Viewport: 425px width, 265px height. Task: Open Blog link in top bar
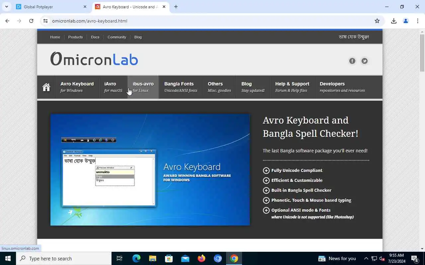(x=138, y=37)
